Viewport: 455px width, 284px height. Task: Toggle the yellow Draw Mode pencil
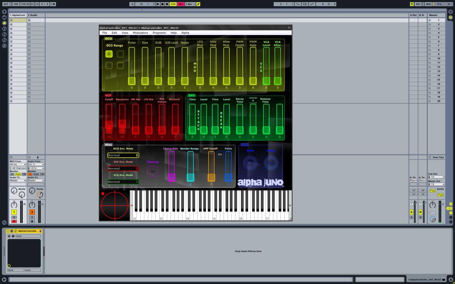point(198,4)
